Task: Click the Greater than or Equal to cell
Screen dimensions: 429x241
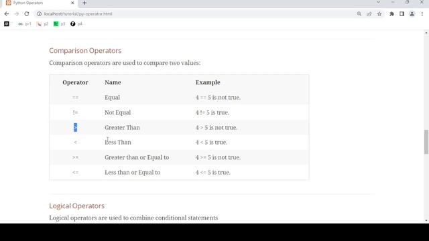Action: 137,157
